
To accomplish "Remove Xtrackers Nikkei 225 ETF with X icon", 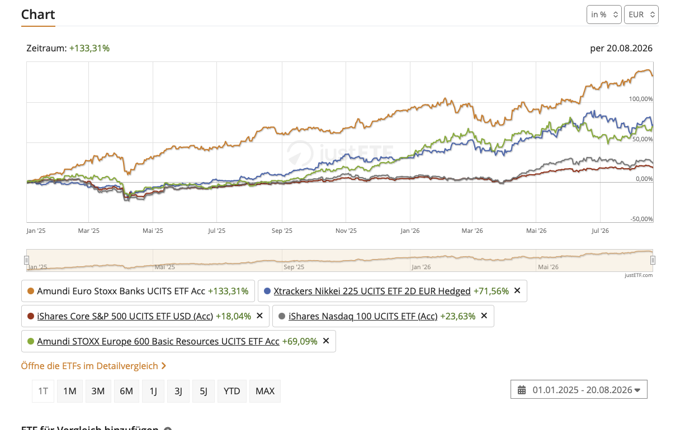I will click(517, 290).
